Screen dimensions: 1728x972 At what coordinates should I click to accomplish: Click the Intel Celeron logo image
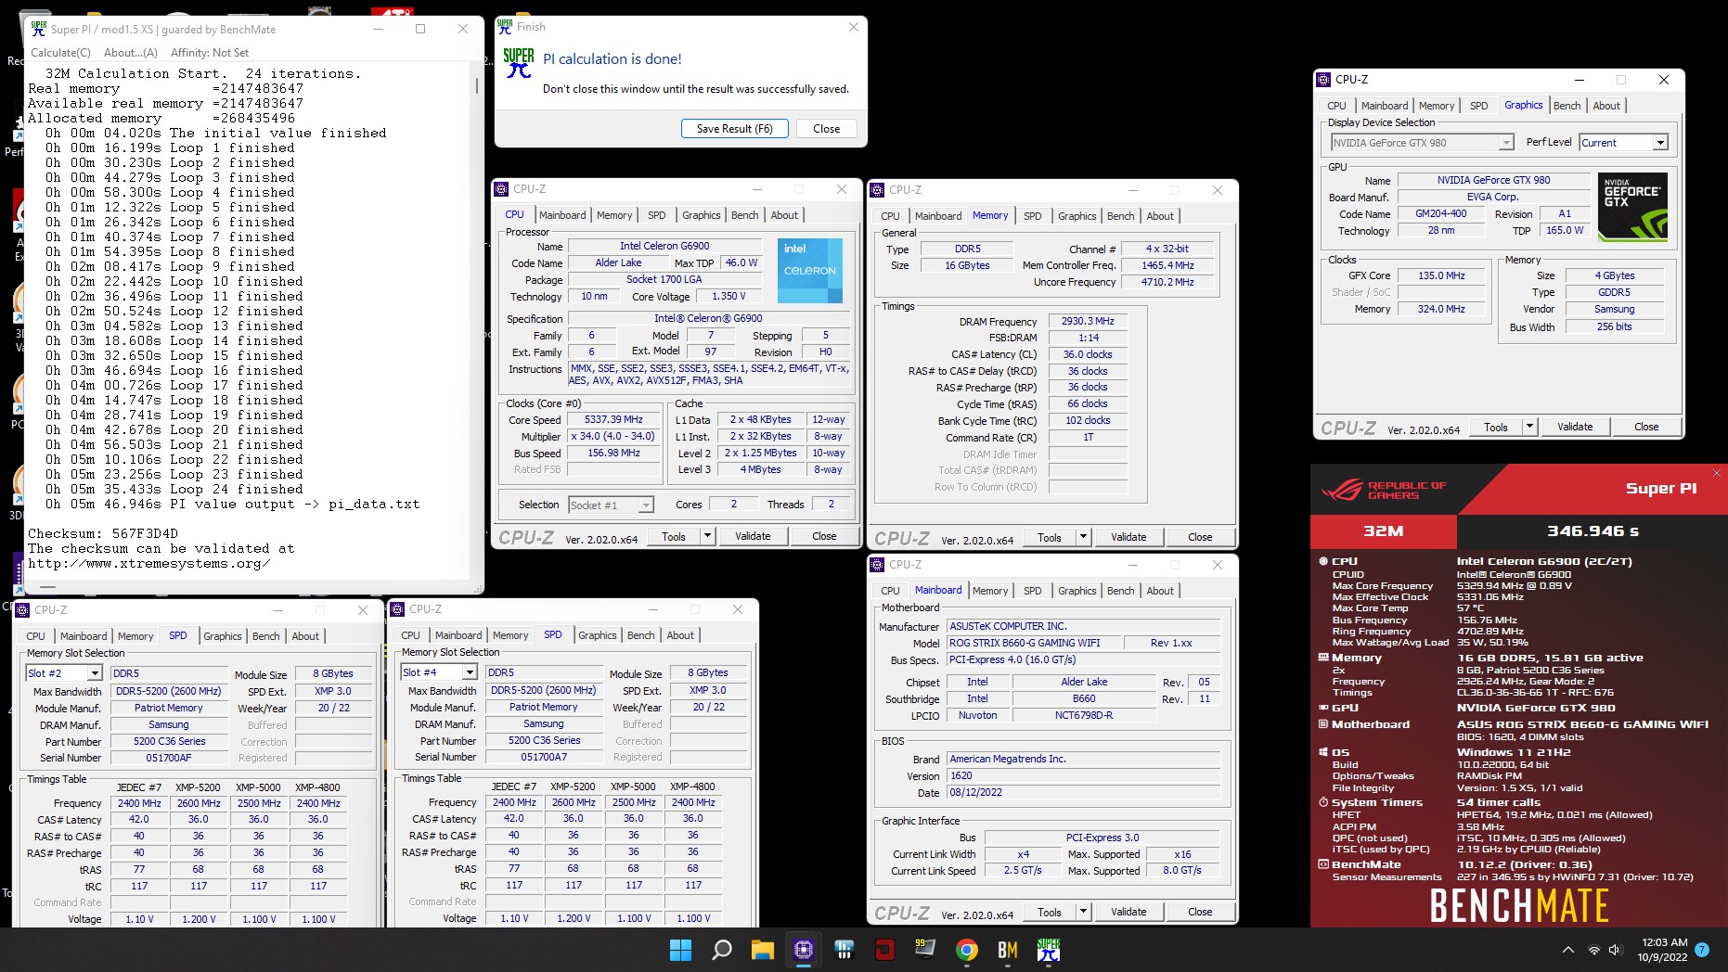coord(810,271)
